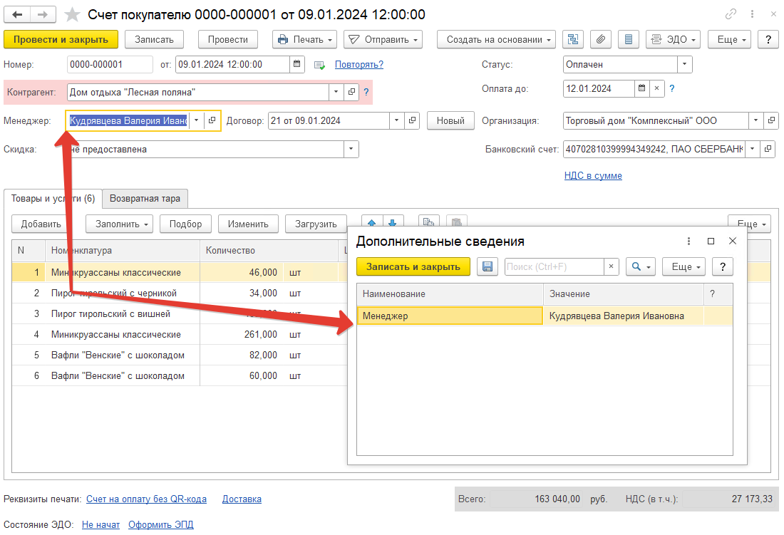Click the floppy disk save icon in dialog
This screenshot has height=535, width=784.
[487, 266]
